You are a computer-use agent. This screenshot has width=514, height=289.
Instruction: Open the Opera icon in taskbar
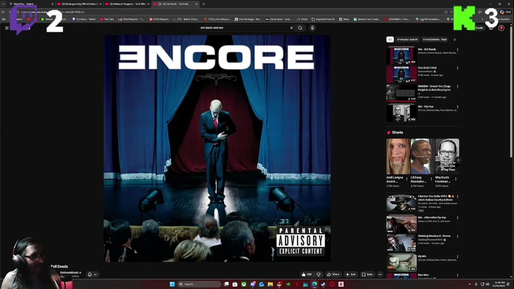[332, 284]
